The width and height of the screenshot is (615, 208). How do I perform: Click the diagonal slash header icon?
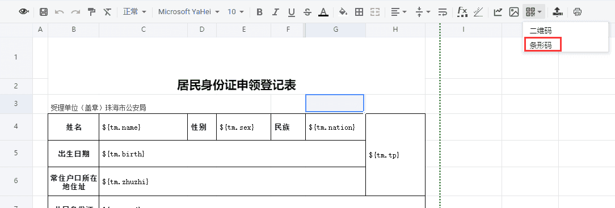click(x=478, y=12)
